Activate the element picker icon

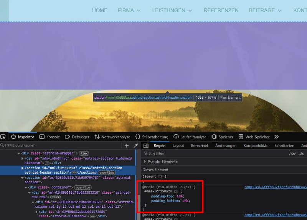(x=3, y=137)
